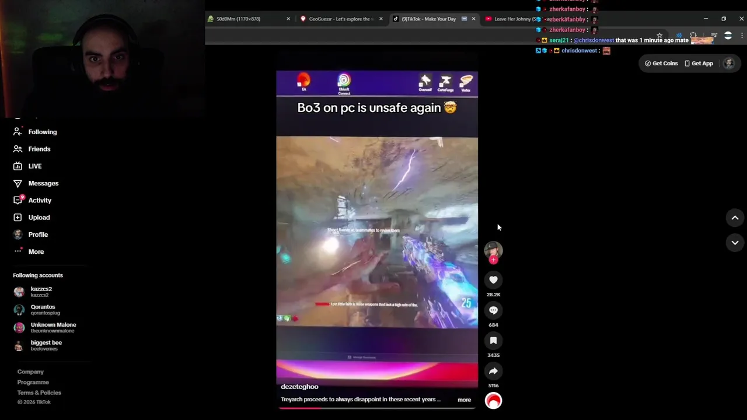Screen dimensions: 747x420
Task: Click the media indicator on TikTok tab
Action: (x=464, y=19)
